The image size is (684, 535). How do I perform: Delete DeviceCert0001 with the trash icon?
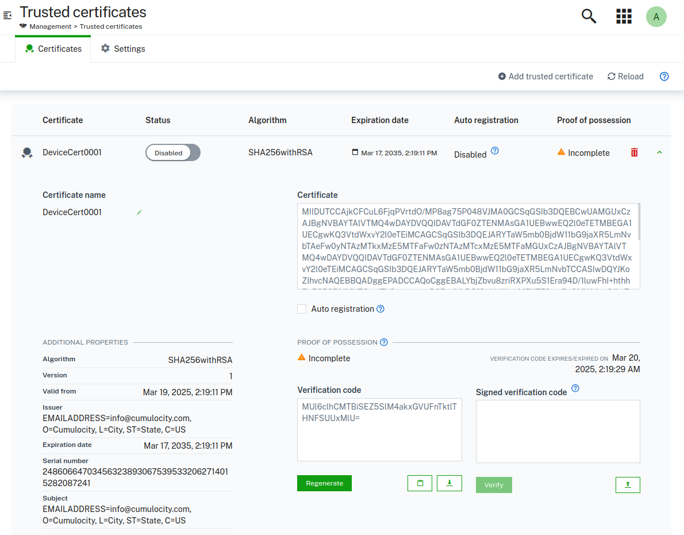pyautogui.click(x=634, y=152)
